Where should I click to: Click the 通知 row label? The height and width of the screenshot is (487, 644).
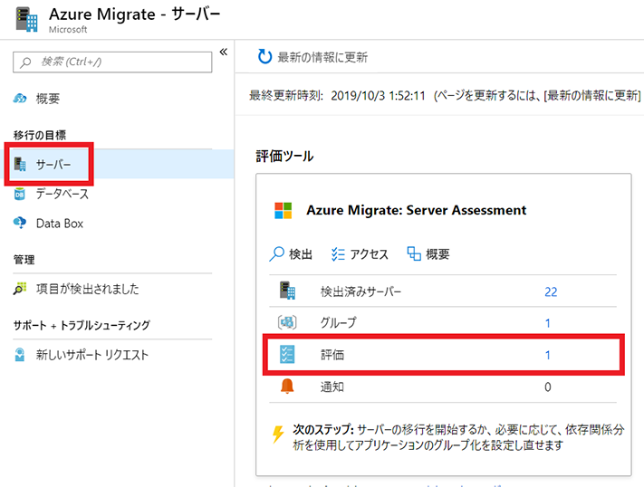332,387
